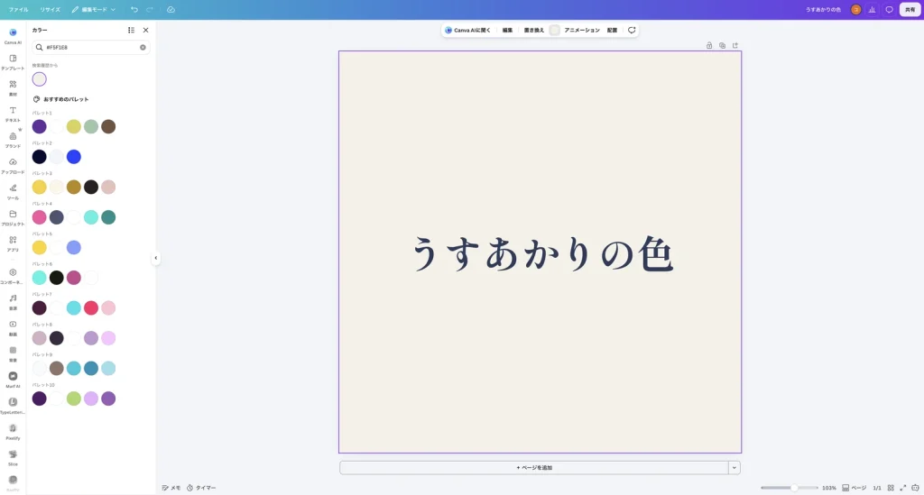Open the 編集モード editing mode dropdown
Viewport: 924px width, 495px height.
pyautogui.click(x=94, y=9)
